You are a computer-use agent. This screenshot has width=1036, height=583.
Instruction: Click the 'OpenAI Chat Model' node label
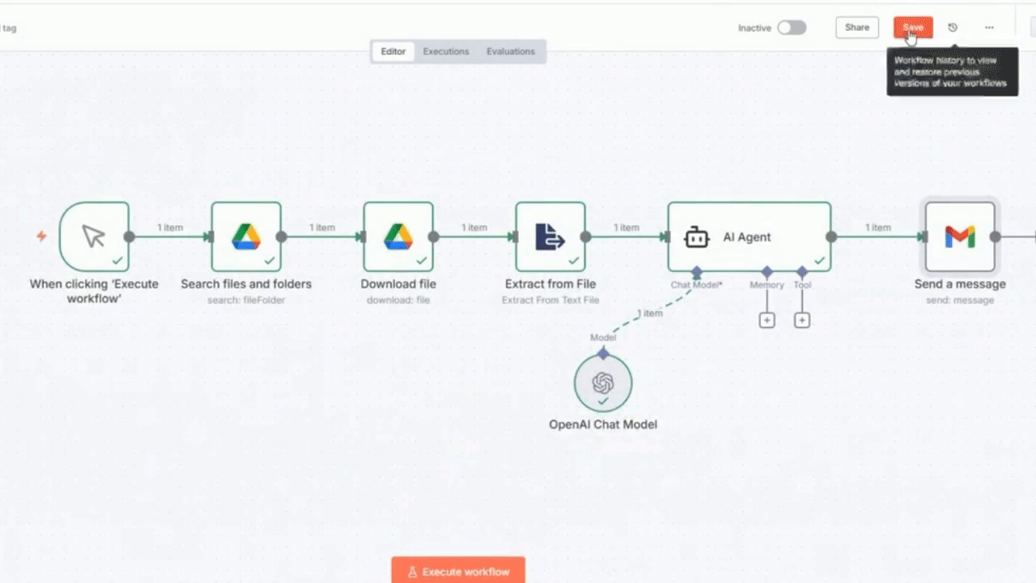pos(603,424)
